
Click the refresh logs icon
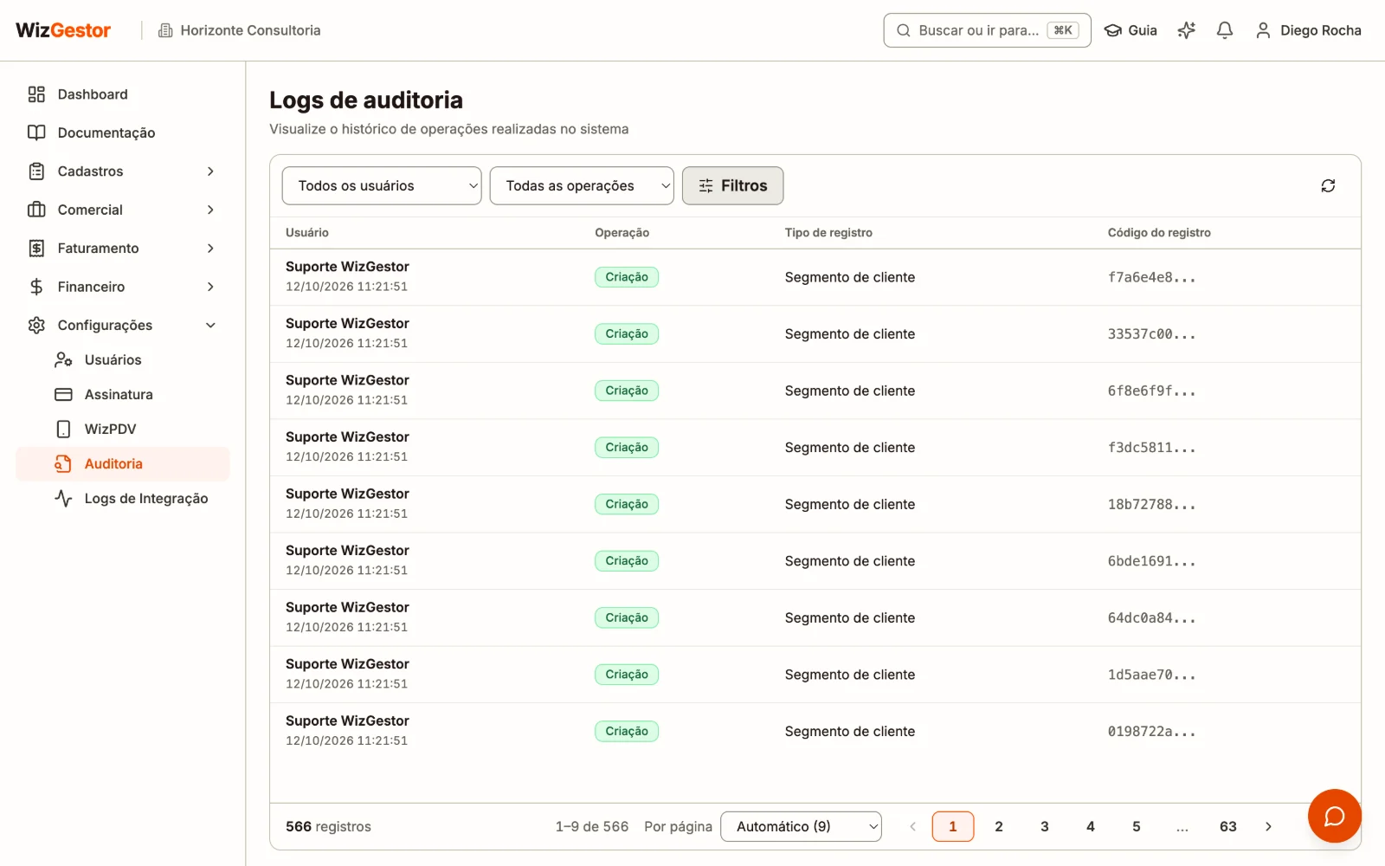pyautogui.click(x=1328, y=185)
